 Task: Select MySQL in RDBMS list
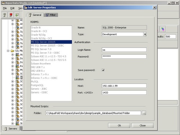(51, 82)
